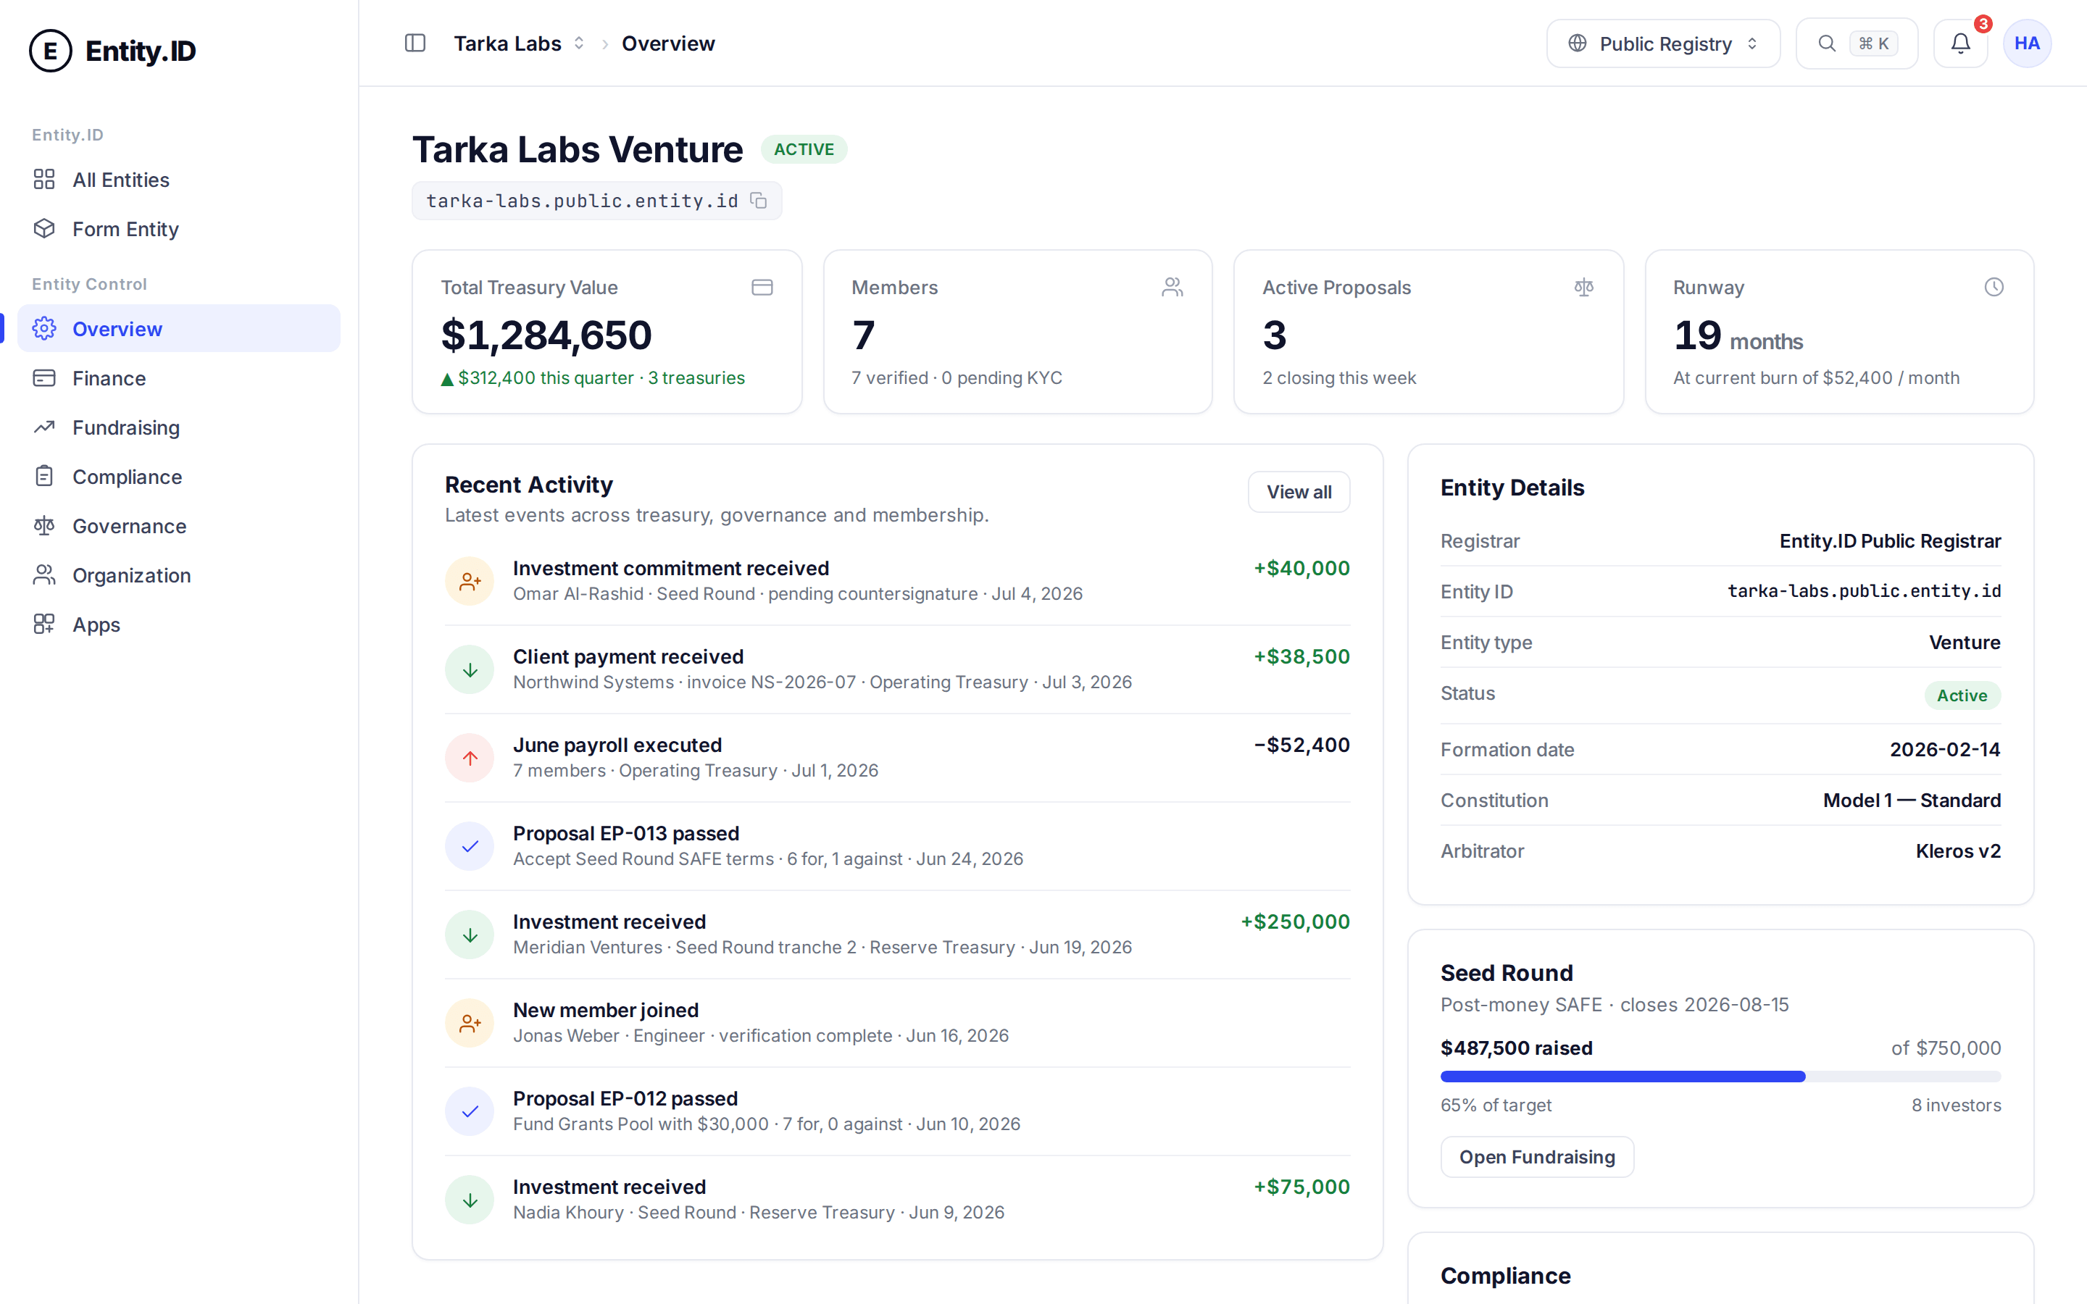Image resolution: width=2087 pixels, height=1304 pixels.
Task: Open the notifications bell
Action: [1960, 43]
